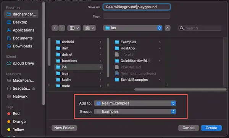The width and height of the screenshot is (229, 138).
Task: Select the kotlin folder
Action: (x=79, y=80)
